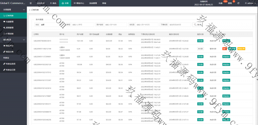
Task: Open 商品列表 in the sidebar
Action: (x=10, y=46)
